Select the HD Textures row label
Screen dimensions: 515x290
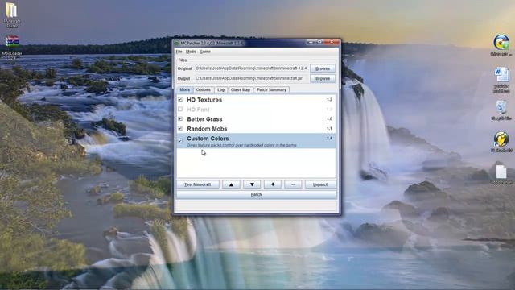(204, 100)
